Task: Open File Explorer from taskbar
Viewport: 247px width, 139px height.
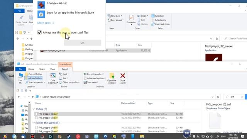Action: [x=142, y=136]
